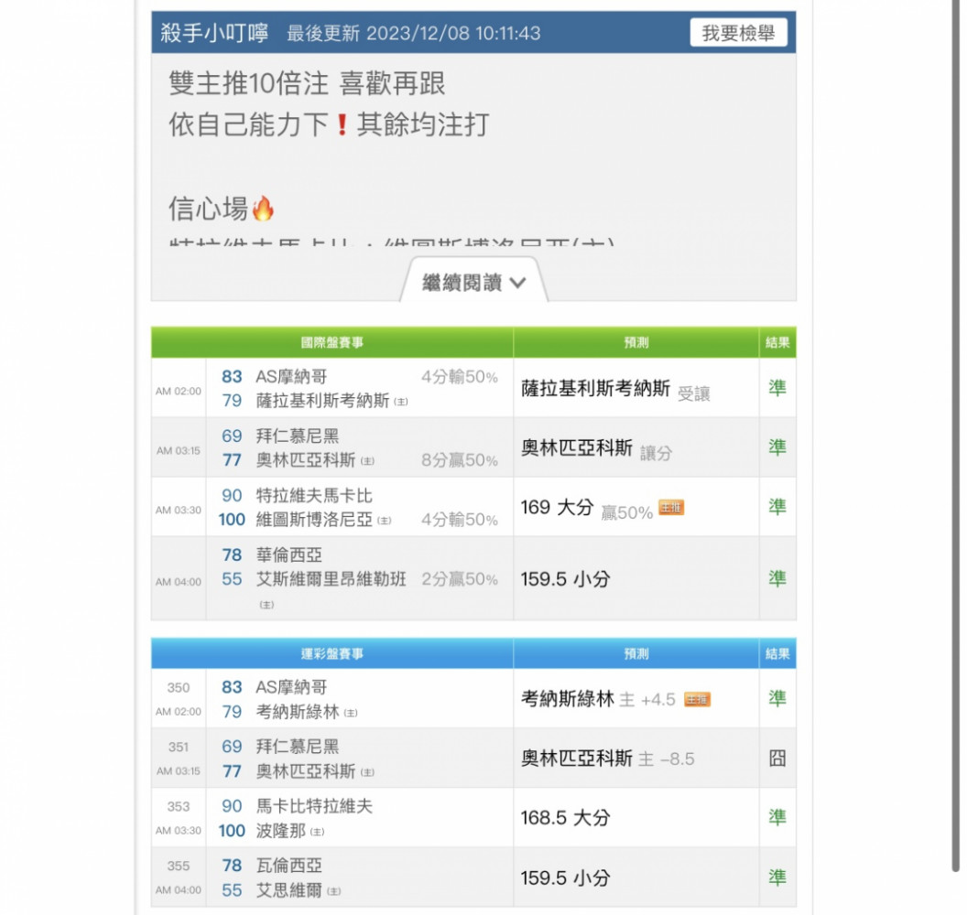Click the red exclamation mark emoji

(x=342, y=125)
